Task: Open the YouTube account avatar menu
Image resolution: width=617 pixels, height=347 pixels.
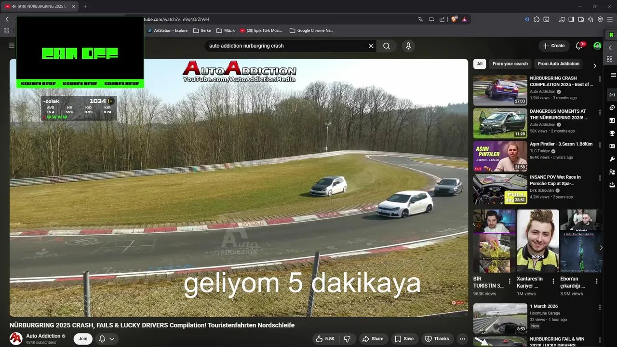Action: coord(597,46)
